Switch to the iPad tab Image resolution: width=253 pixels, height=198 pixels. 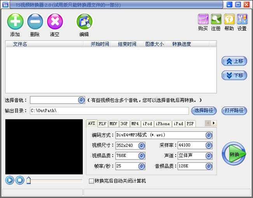[x=178, y=124]
